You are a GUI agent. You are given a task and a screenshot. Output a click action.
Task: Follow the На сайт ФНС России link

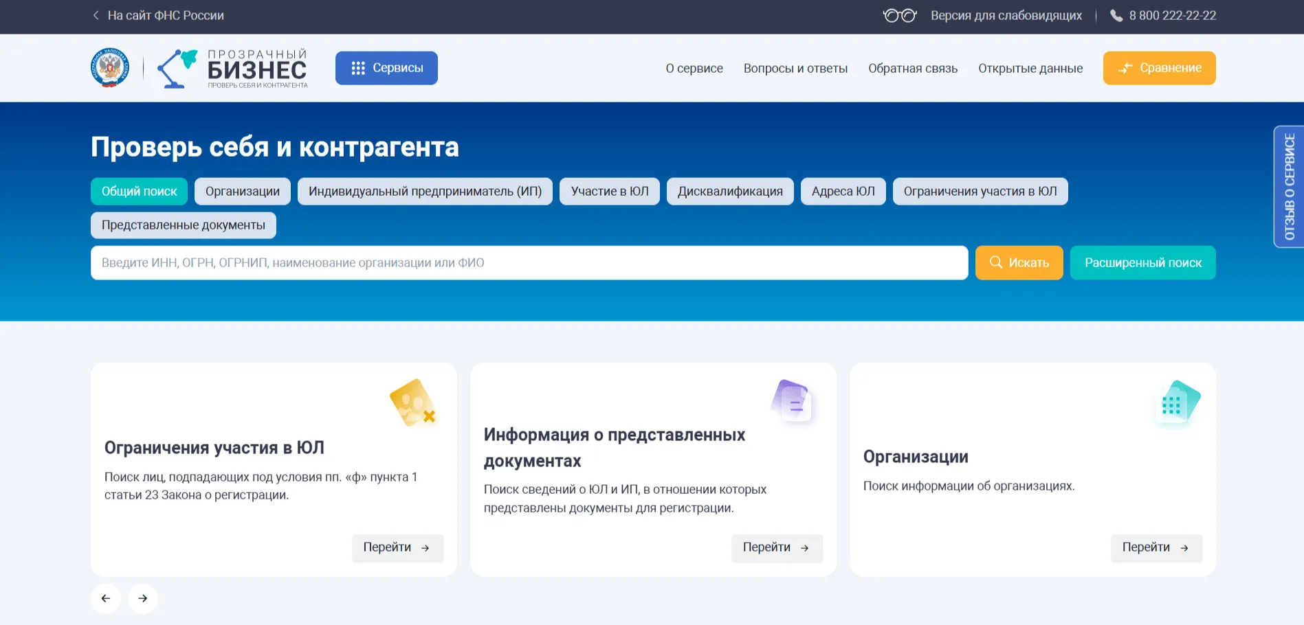(x=166, y=15)
